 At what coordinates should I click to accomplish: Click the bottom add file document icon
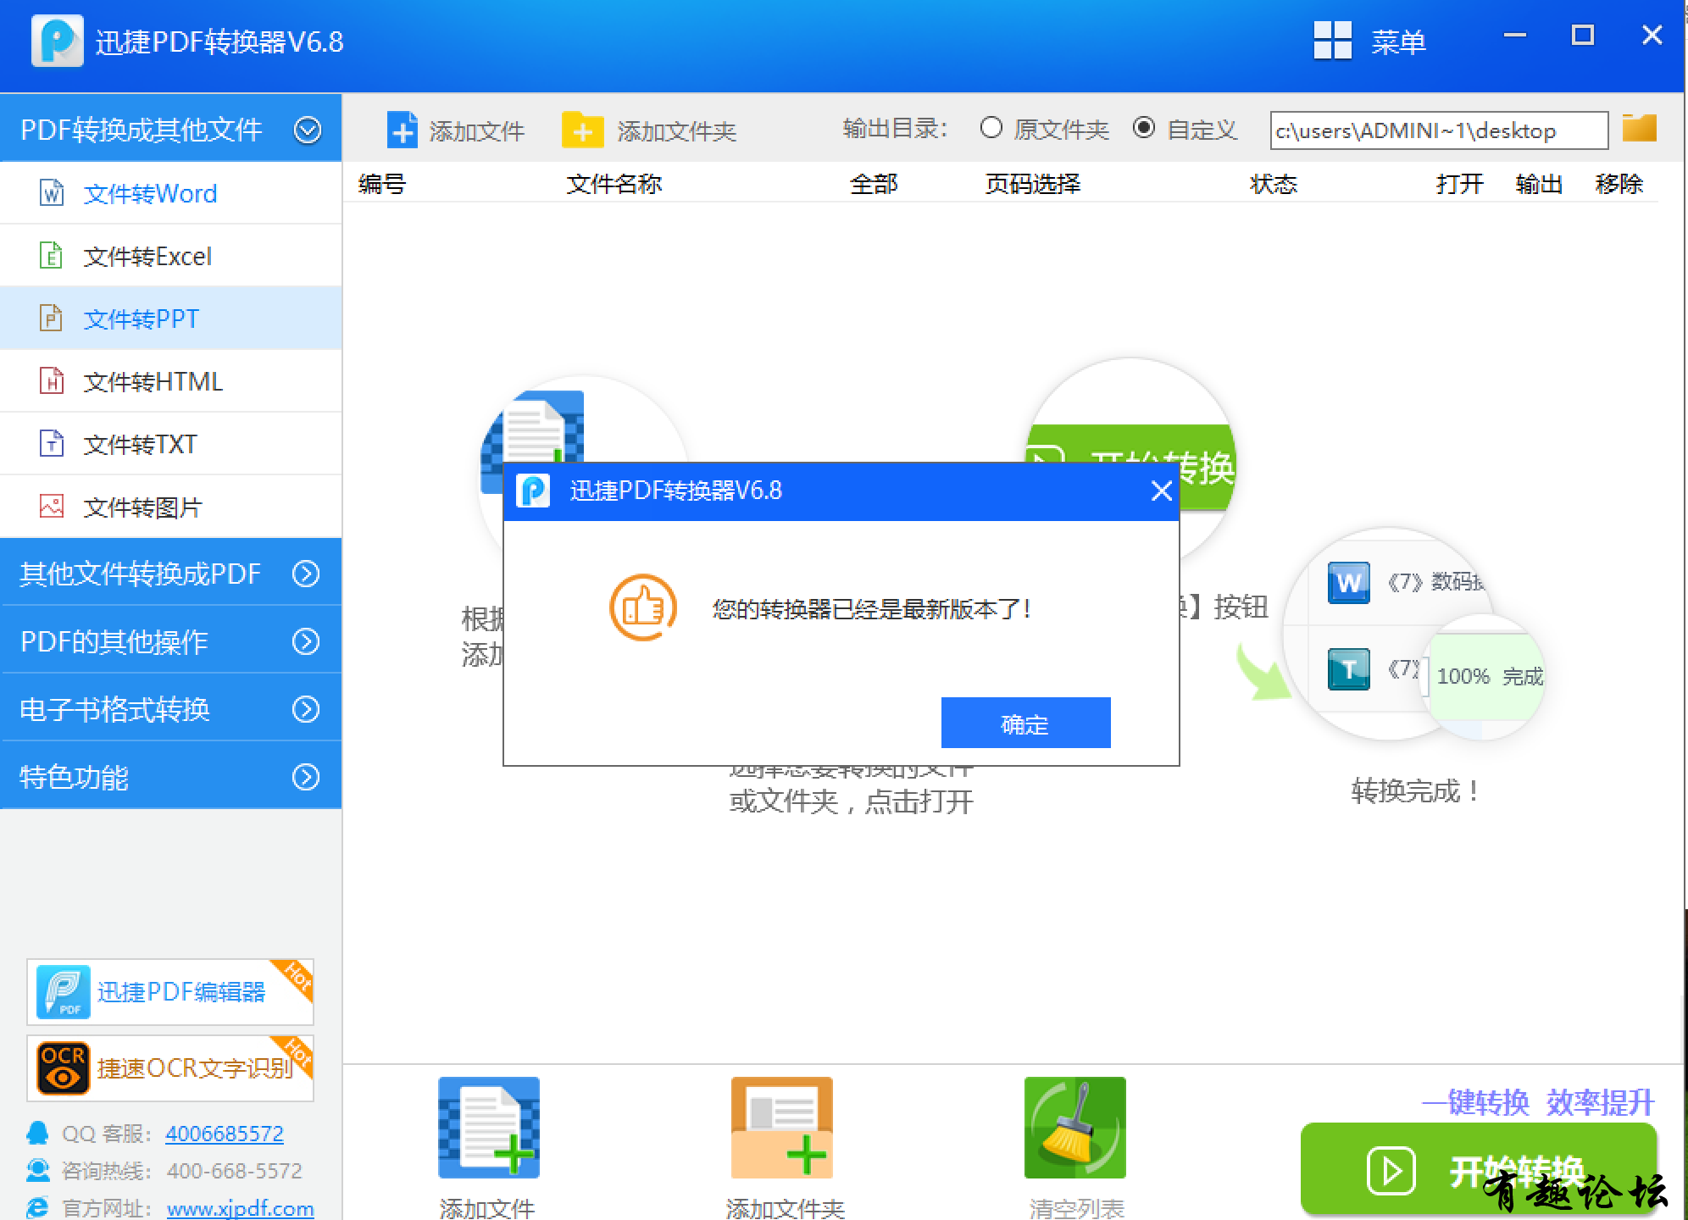(x=488, y=1127)
